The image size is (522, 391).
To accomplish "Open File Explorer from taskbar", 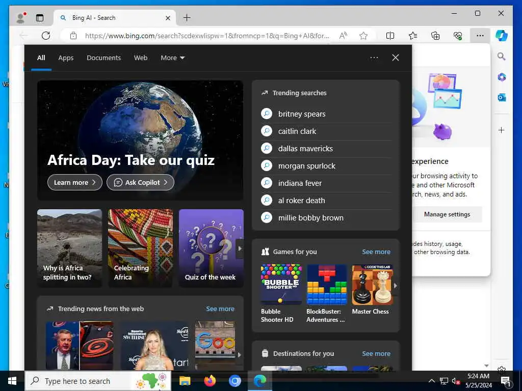I will click(185, 381).
